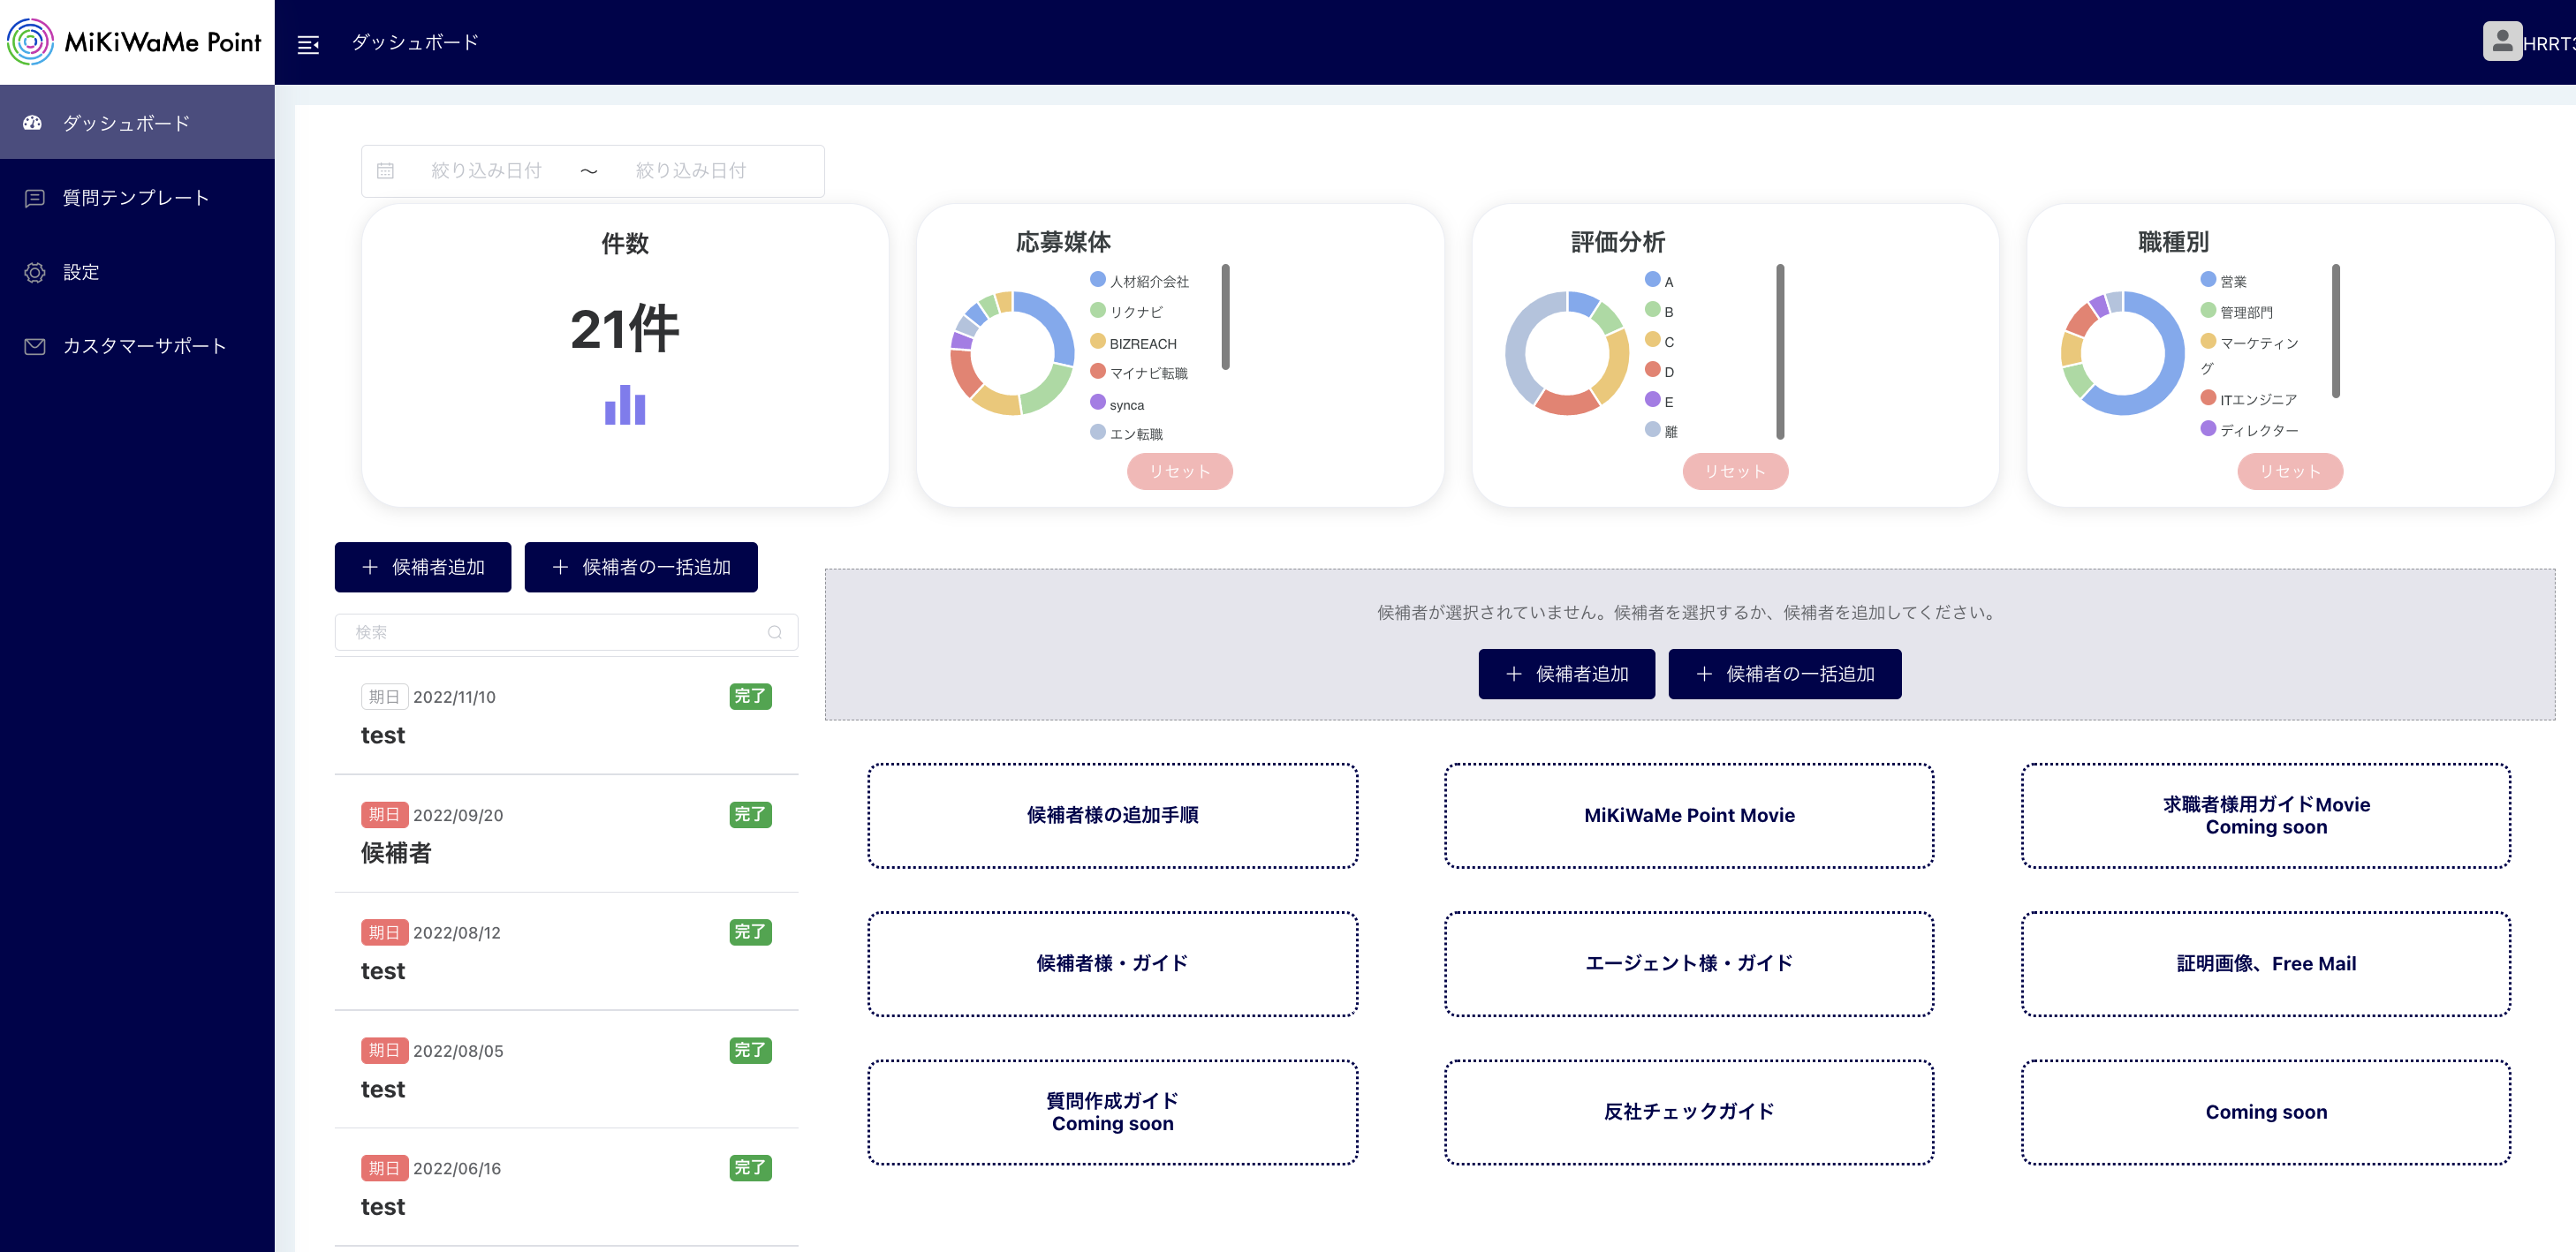Click the purple bar chart icon in 件数 card
This screenshot has height=1252, width=2576.
(x=623, y=405)
